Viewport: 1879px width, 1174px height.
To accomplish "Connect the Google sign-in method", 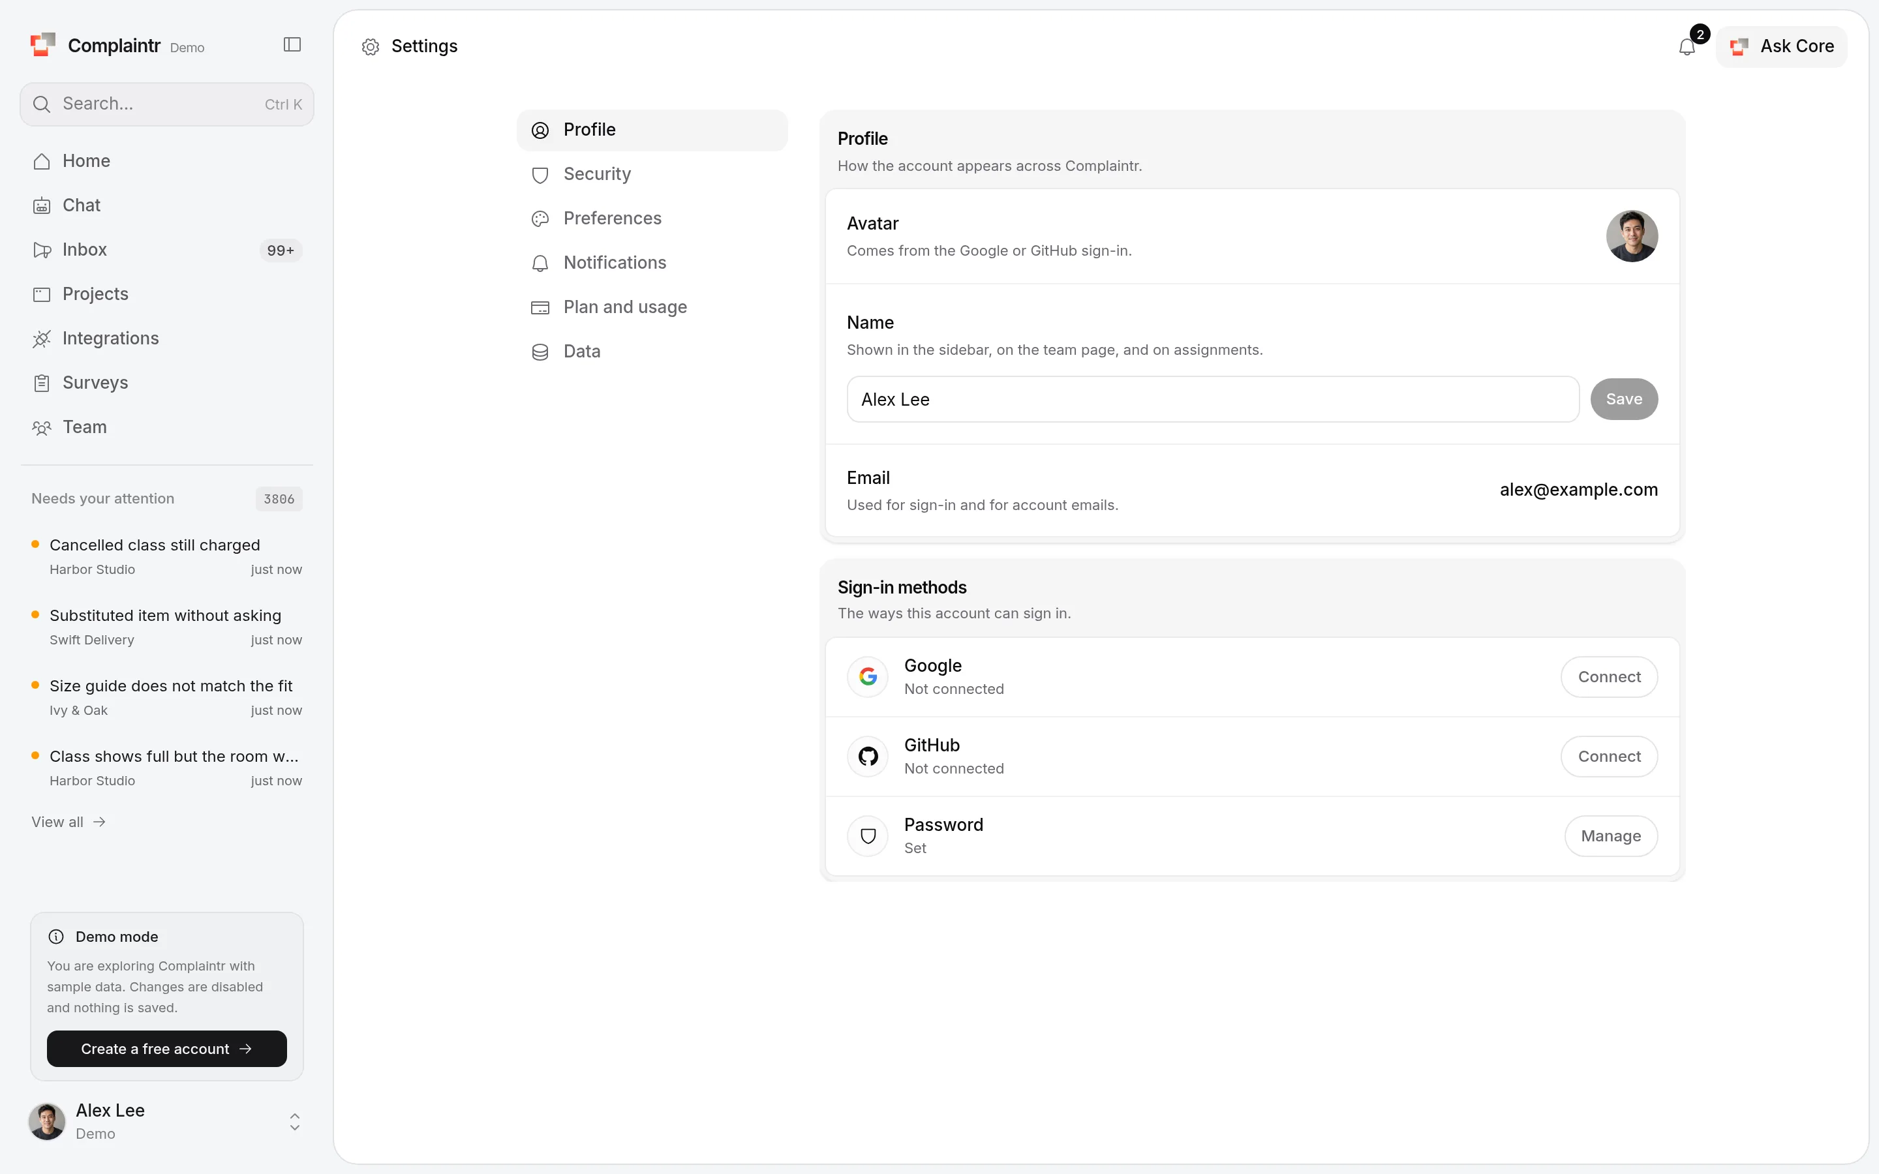I will point(1609,677).
